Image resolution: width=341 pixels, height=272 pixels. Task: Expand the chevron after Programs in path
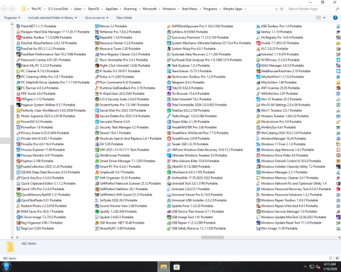220,9
